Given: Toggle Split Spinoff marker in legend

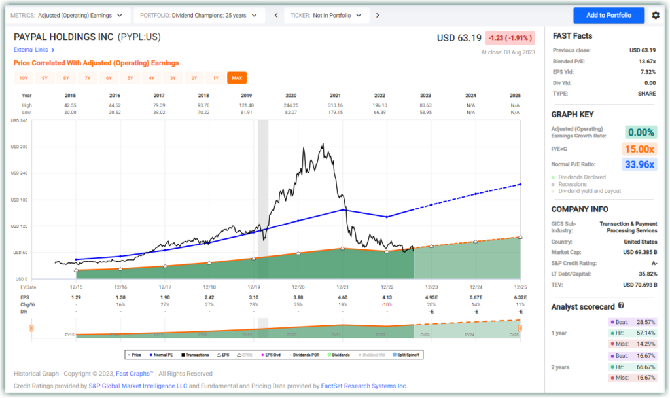Looking at the screenshot, I should (x=406, y=355).
